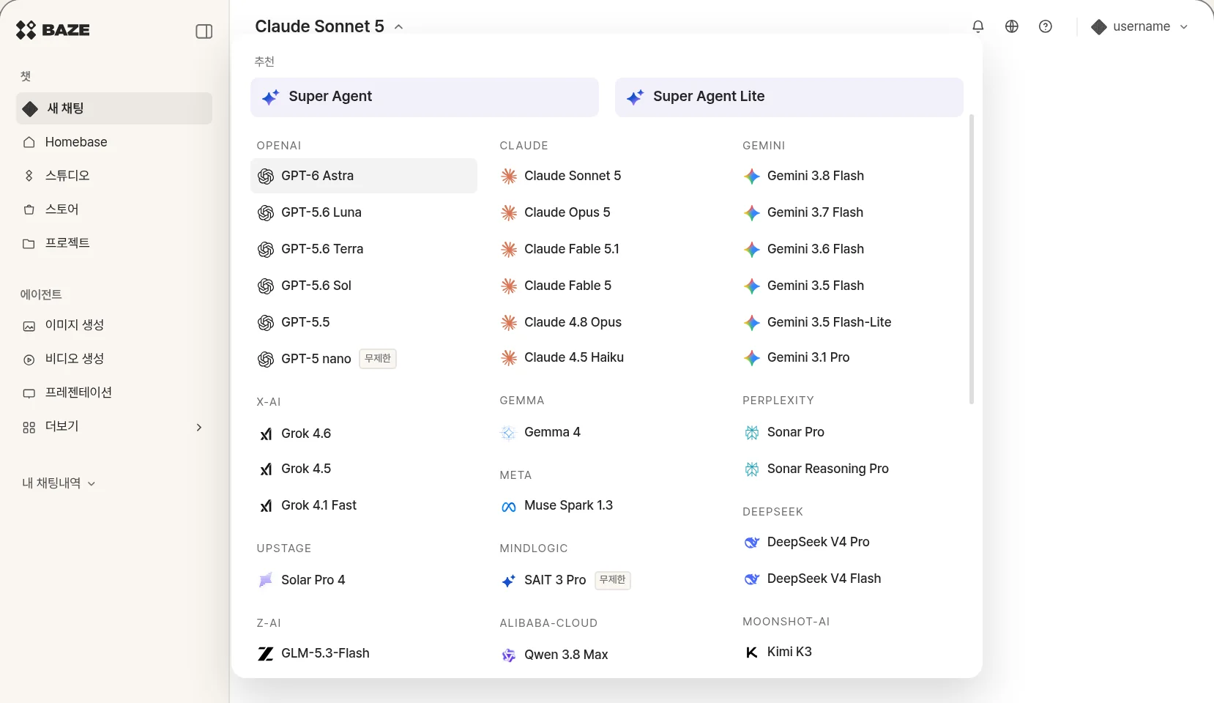The image size is (1214, 703).
Task: Click the 프레젠테이션 screen icon
Action: pyautogui.click(x=29, y=393)
